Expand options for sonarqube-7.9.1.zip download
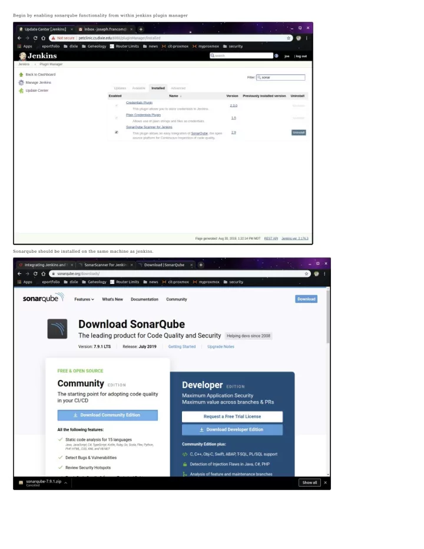Screen dimensions: 424x549 (66, 483)
